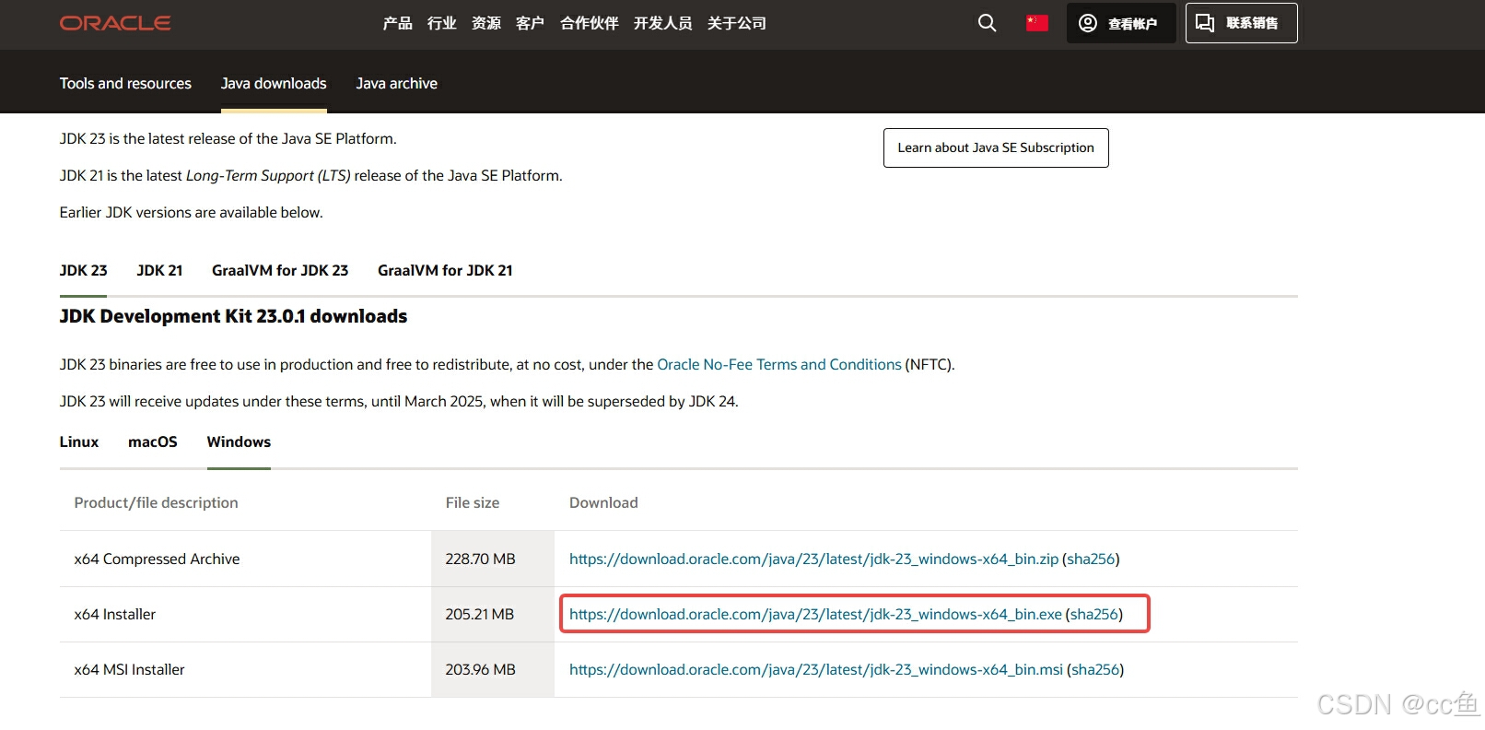Switch to GraalVM for JDK 23 tab
The height and width of the screenshot is (730, 1485).
(280, 270)
